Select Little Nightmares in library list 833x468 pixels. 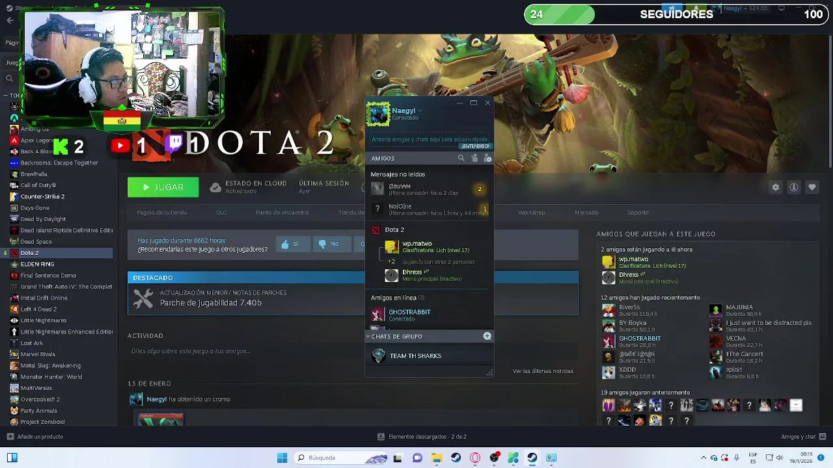[59, 320]
